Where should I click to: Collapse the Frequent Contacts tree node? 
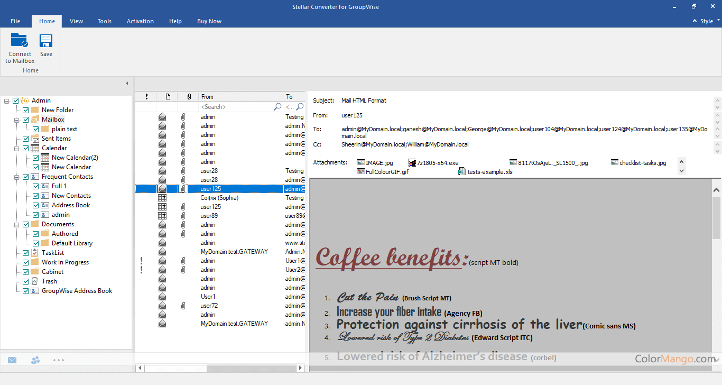[17, 177]
